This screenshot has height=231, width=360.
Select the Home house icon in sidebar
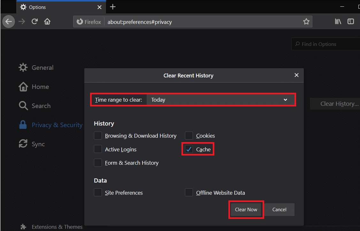tap(23, 86)
